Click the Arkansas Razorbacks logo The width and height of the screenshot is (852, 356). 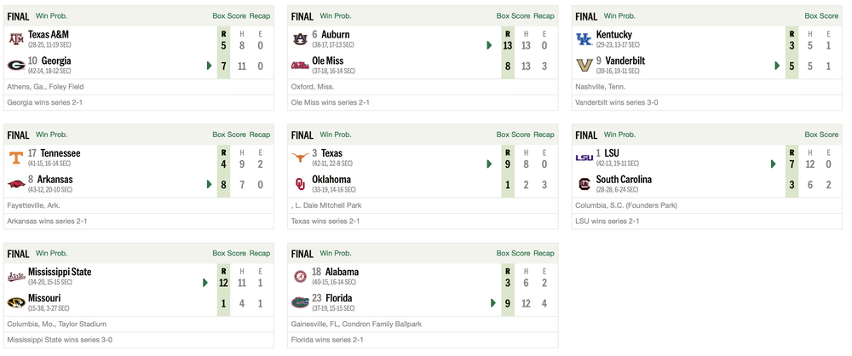16,183
